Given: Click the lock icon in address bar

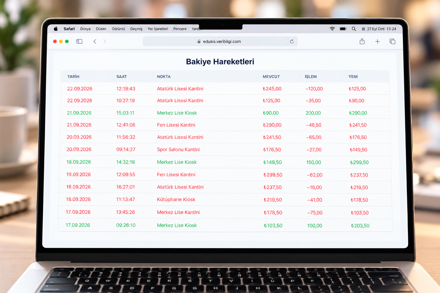Looking at the screenshot, I should point(199,41).
